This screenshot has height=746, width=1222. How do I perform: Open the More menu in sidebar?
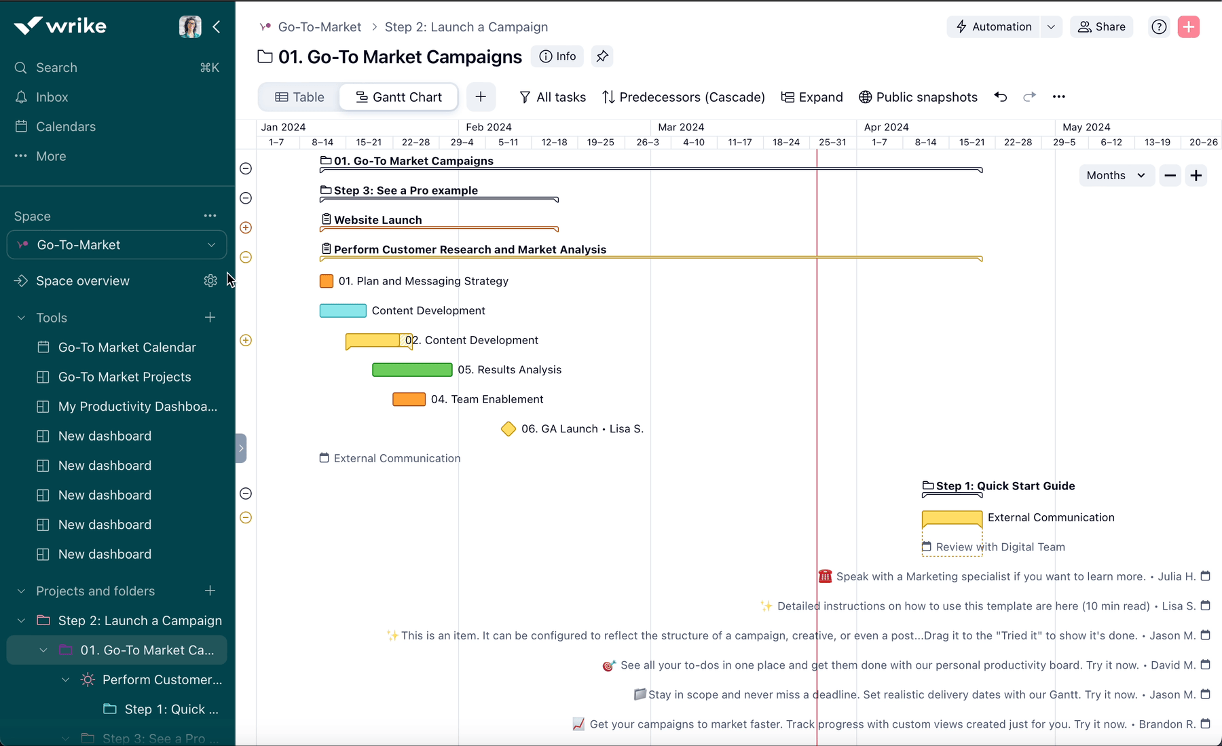point(51,156)
